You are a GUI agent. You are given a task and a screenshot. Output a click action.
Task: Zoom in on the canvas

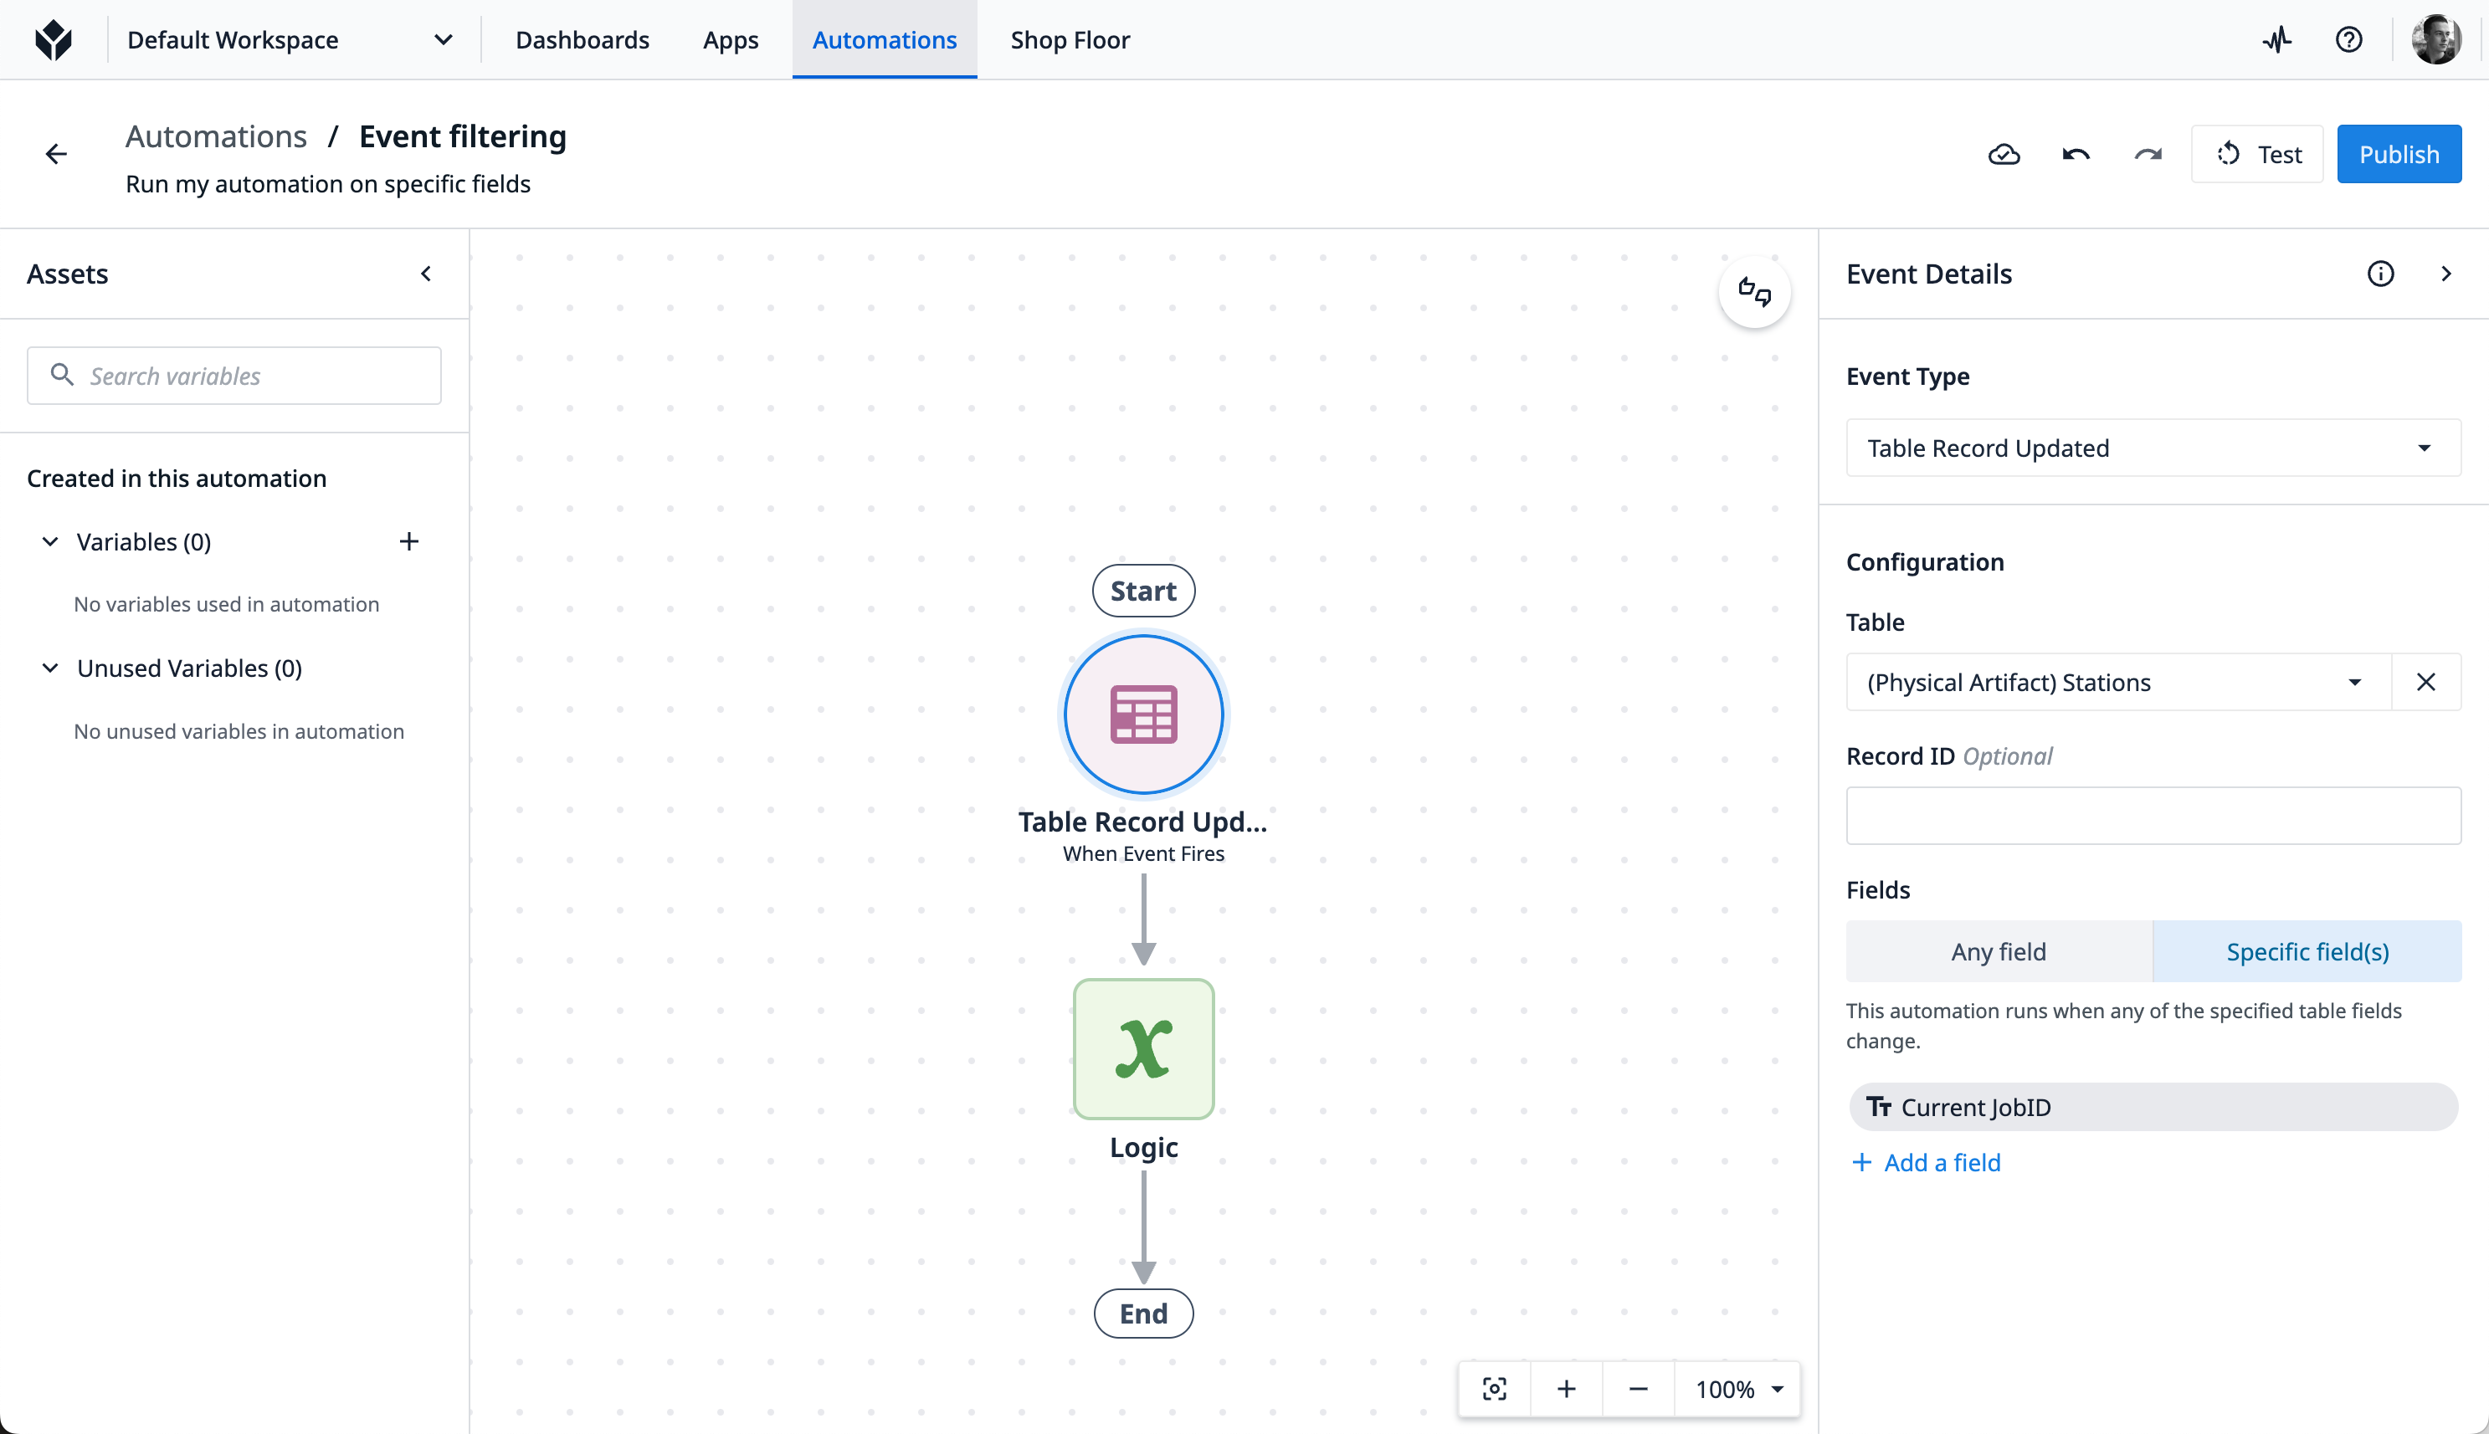click(1566, 1389)
